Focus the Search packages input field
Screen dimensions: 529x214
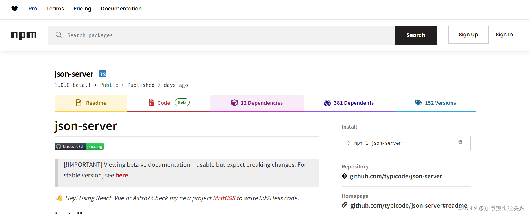click(221, 35)
